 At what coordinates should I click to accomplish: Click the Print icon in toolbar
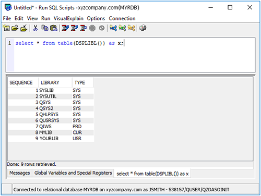(143, 28)
